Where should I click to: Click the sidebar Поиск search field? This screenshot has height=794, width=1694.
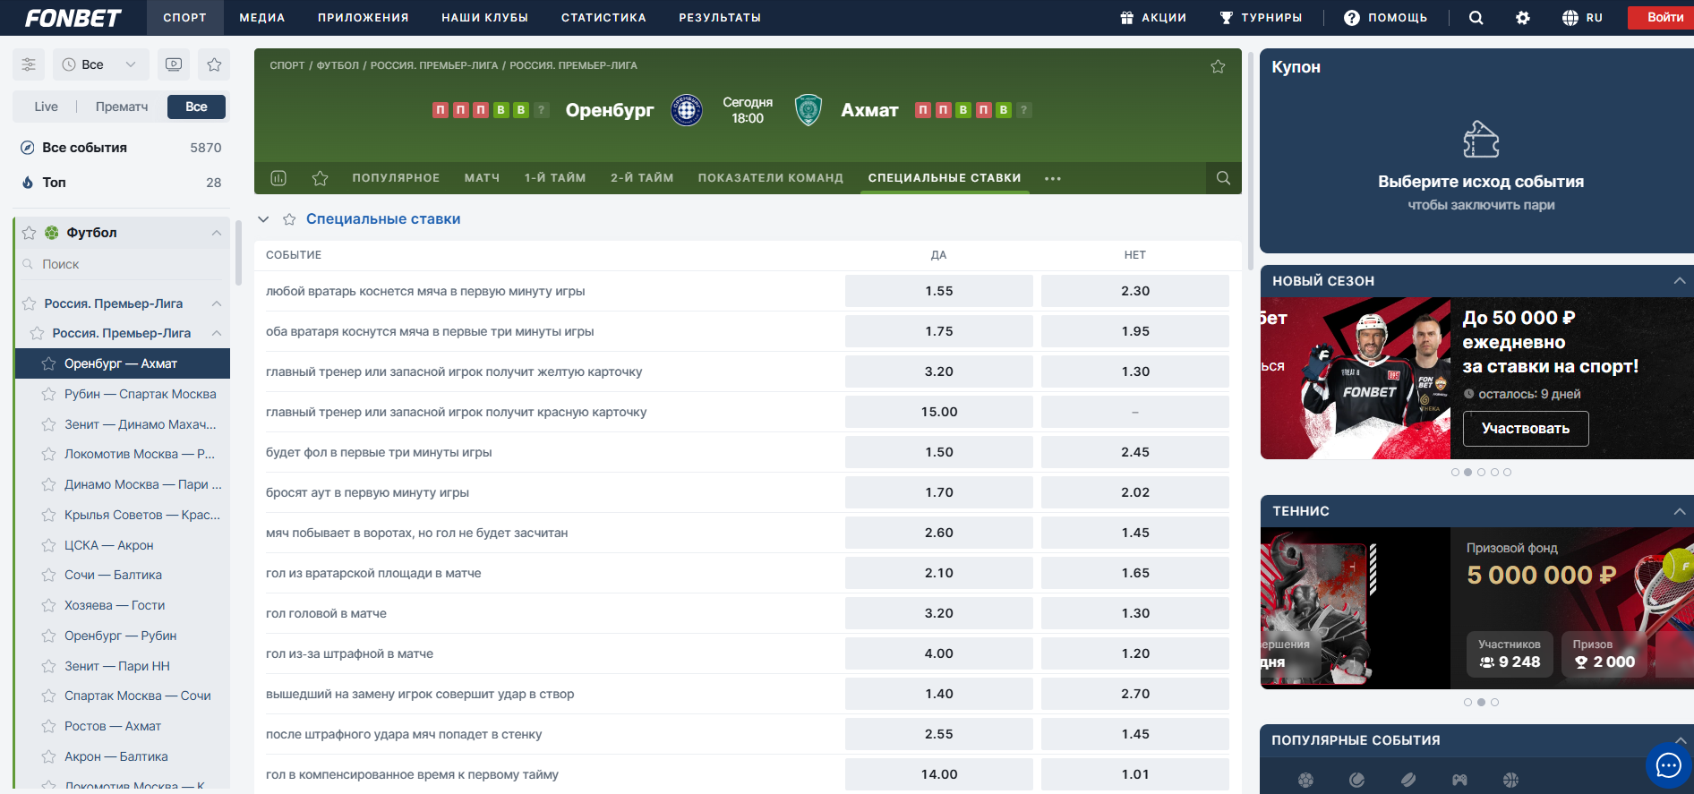click(125, 264)
